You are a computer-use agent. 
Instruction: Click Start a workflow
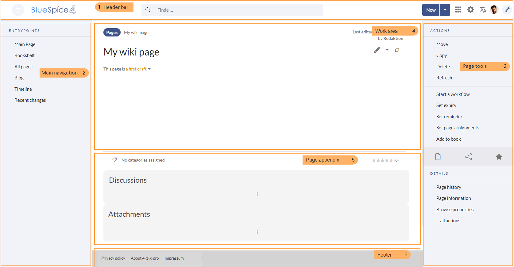tap(453, 94)
